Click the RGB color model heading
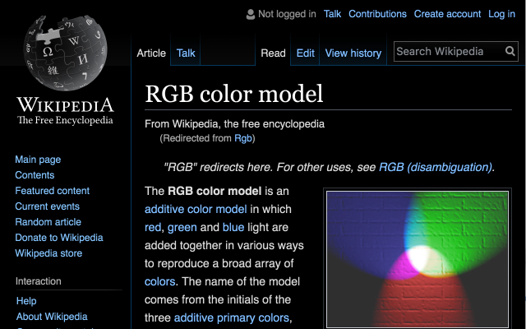The width and height of the screenshot is (526, 329). [x=233, y=94]
